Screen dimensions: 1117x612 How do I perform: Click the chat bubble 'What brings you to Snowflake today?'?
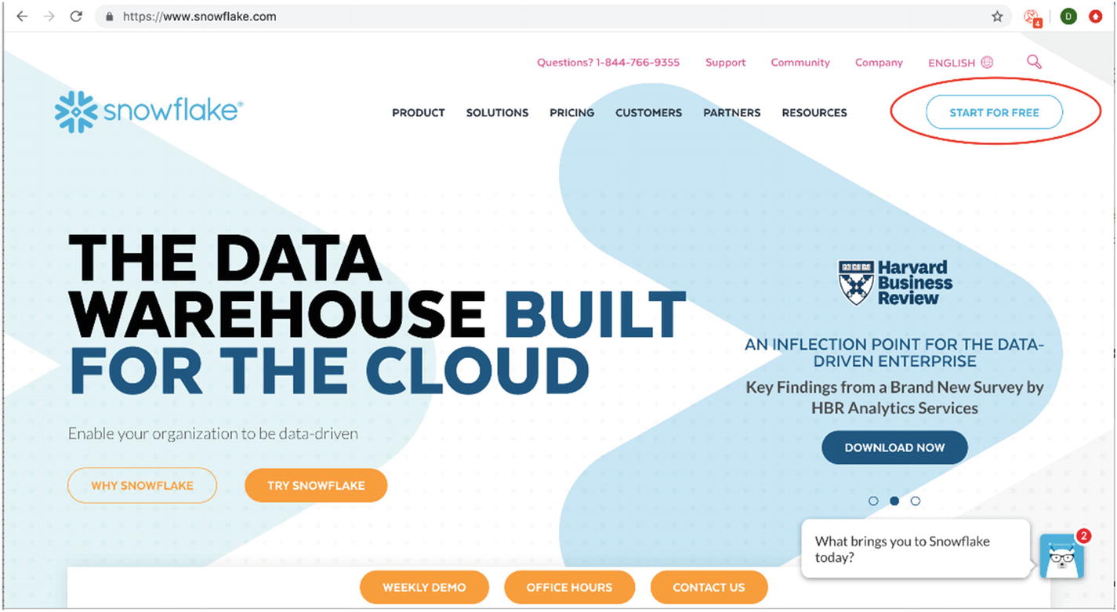tap(916, 549)
